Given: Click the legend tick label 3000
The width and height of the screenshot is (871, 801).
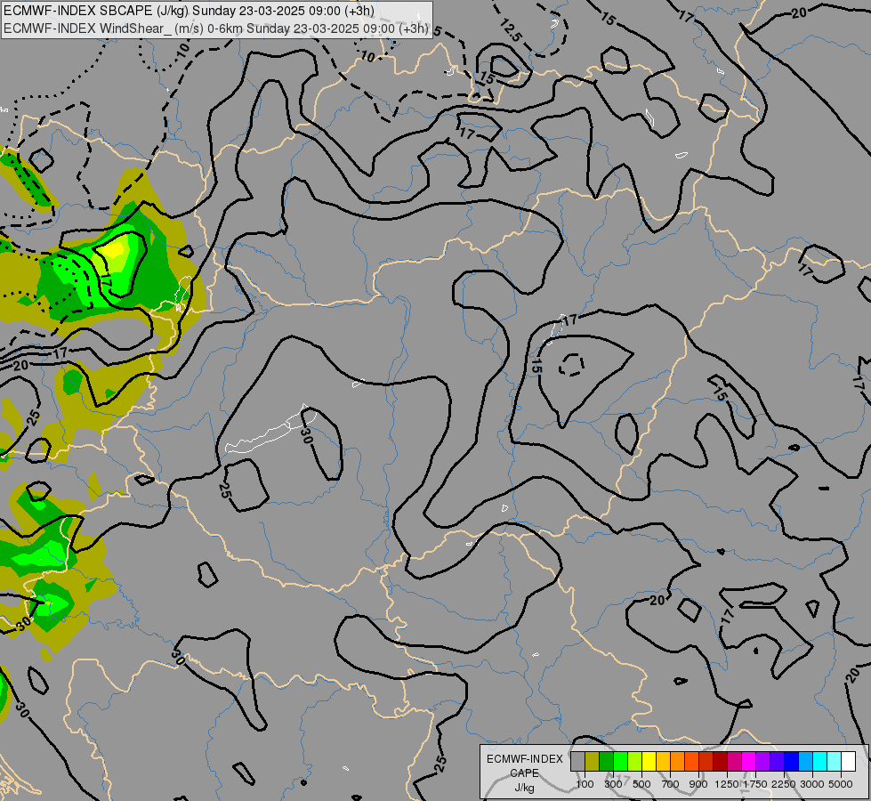Looking at the screenshot, I should tap(812, 784).
